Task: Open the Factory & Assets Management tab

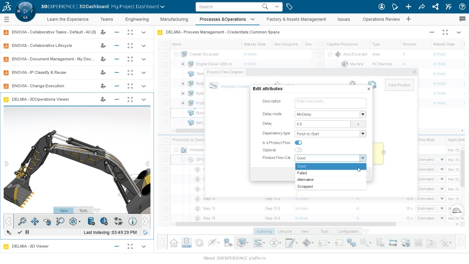Action: tap(296, 19)
